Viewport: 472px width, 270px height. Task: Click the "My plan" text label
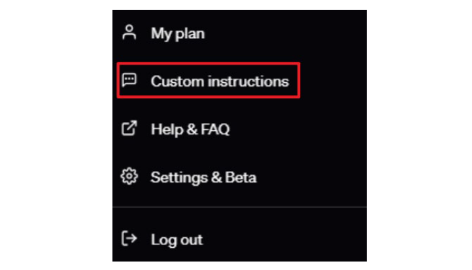(178, 33)
